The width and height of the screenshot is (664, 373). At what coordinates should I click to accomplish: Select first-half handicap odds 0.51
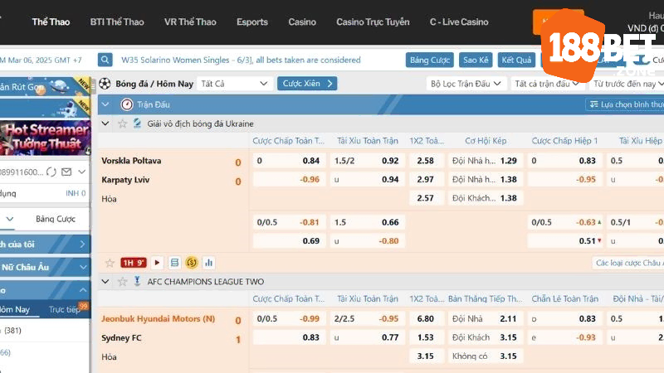point(566,240)
